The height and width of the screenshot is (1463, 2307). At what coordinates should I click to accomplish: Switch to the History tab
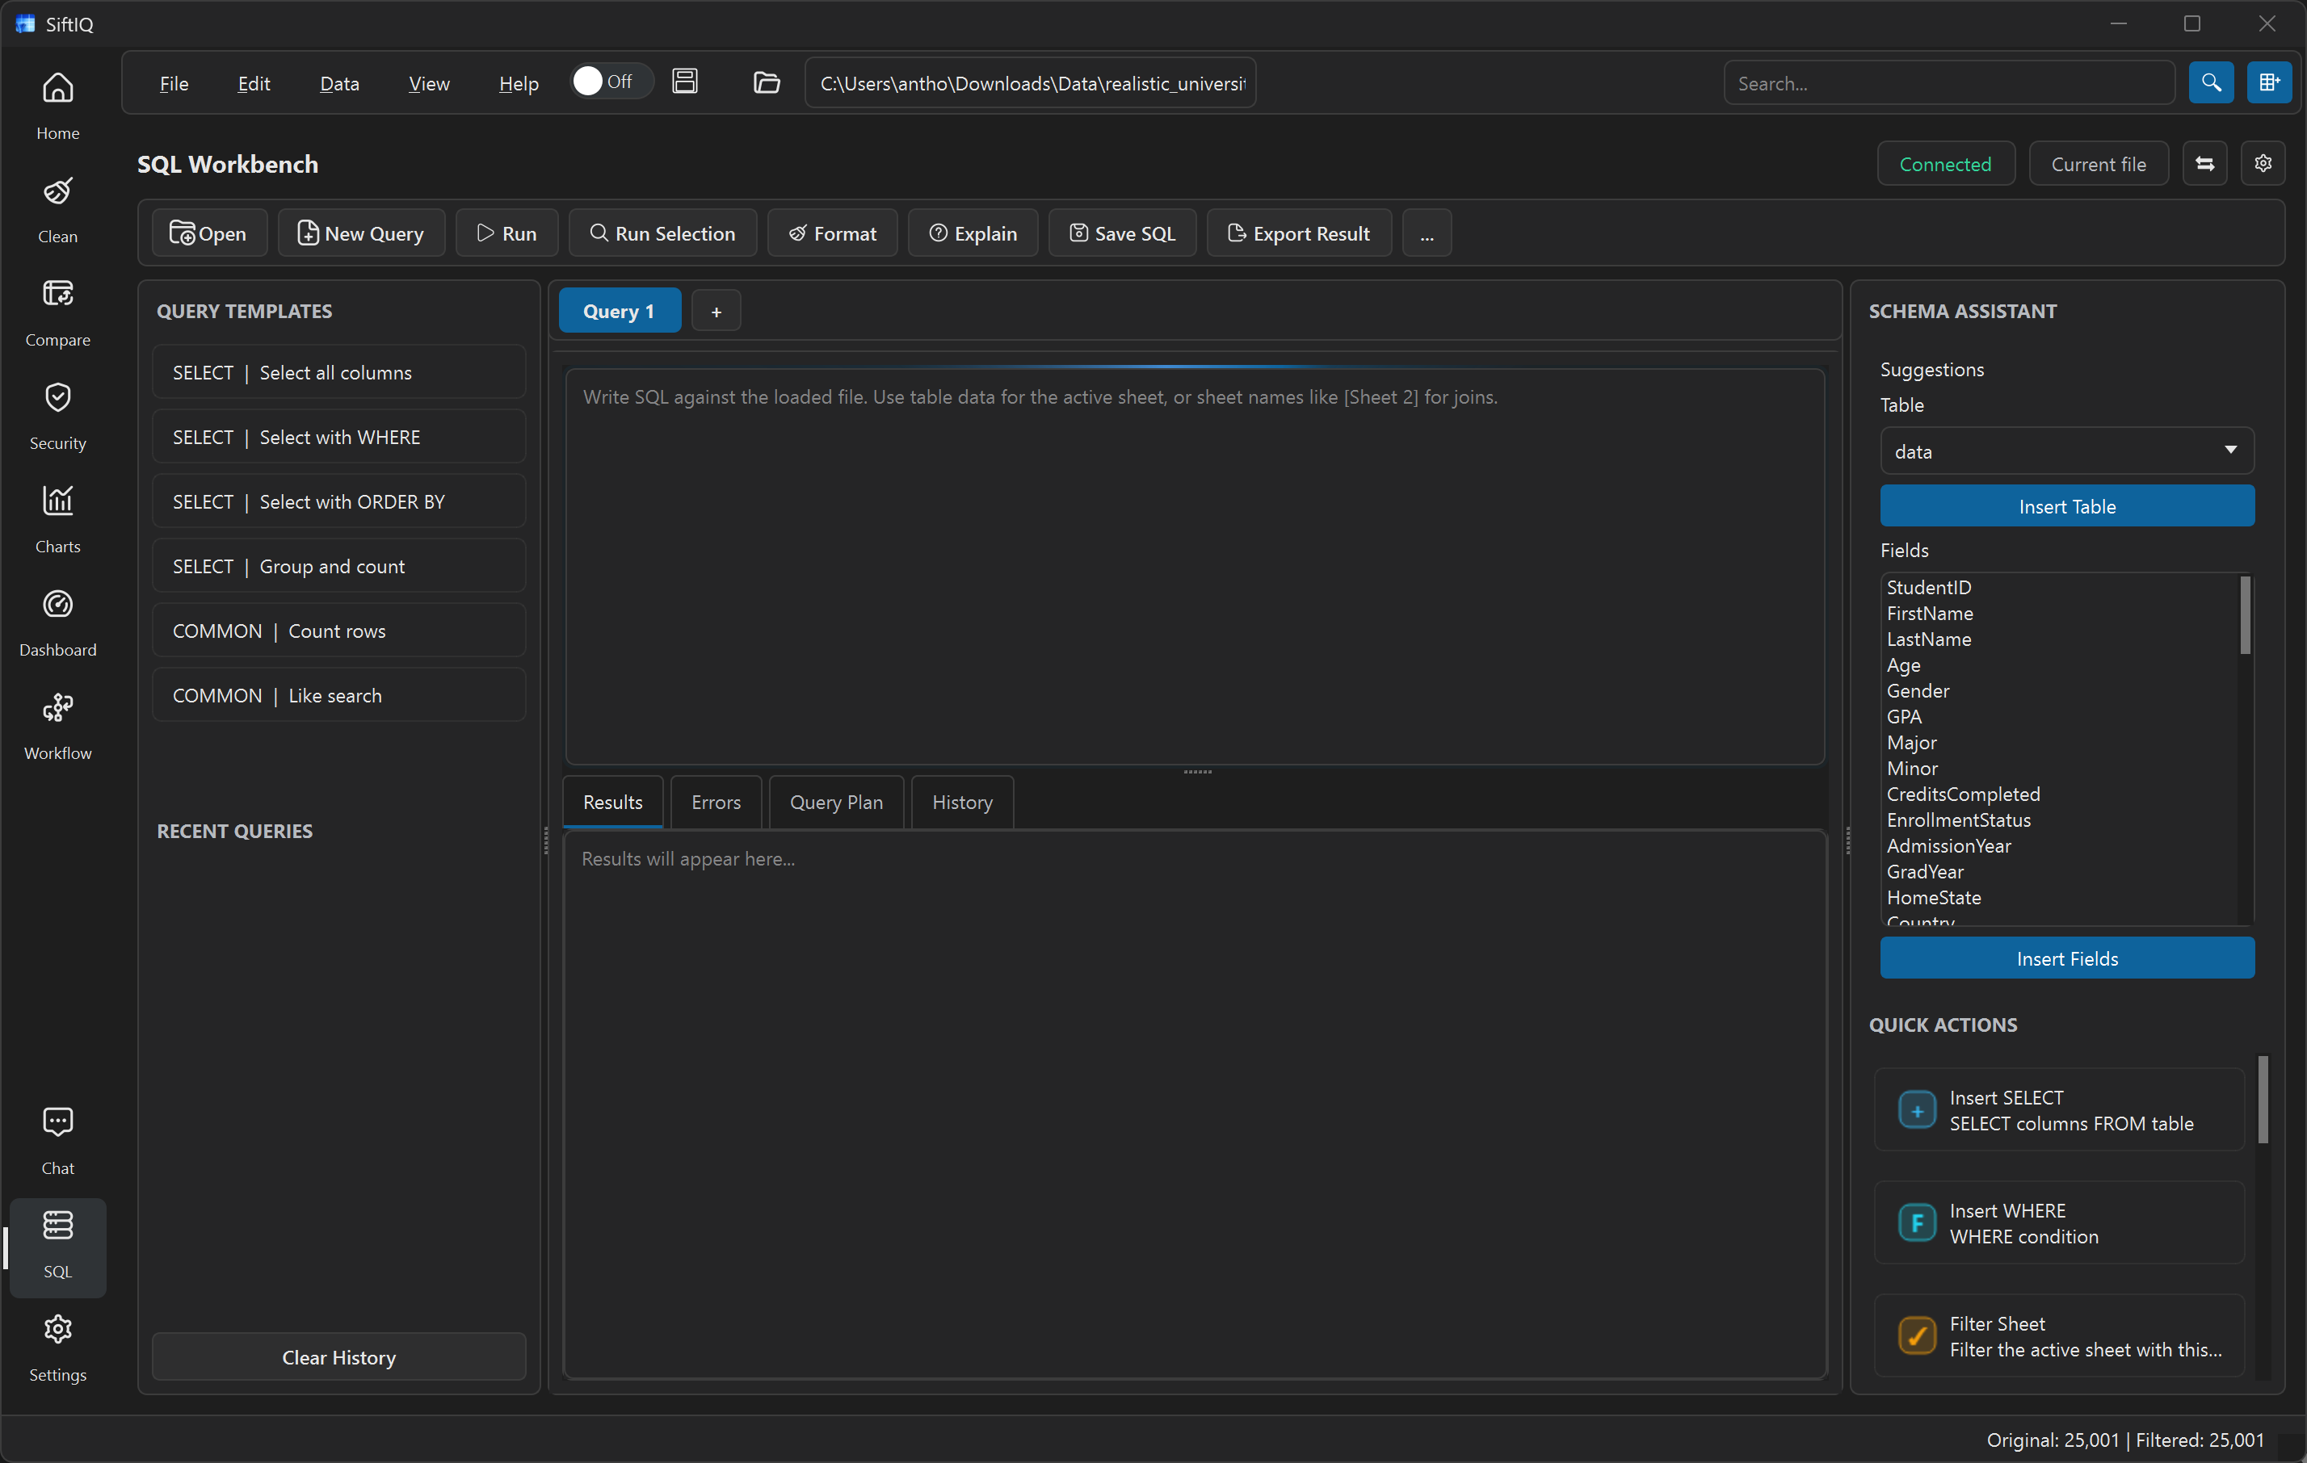click(x=962, y=803)
